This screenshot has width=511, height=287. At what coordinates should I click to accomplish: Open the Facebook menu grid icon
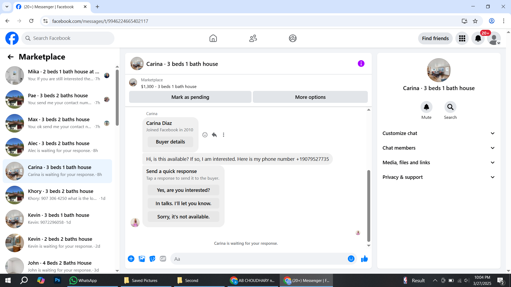(462, 38)
